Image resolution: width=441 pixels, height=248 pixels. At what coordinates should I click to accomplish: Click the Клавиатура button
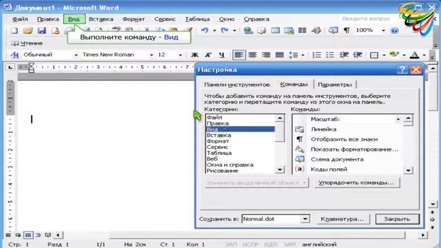point(342,219)
